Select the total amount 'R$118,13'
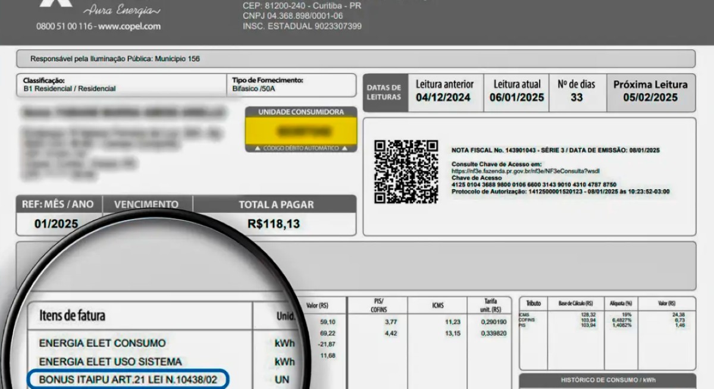Screen dimensions: 714x389 coord(274,224)
